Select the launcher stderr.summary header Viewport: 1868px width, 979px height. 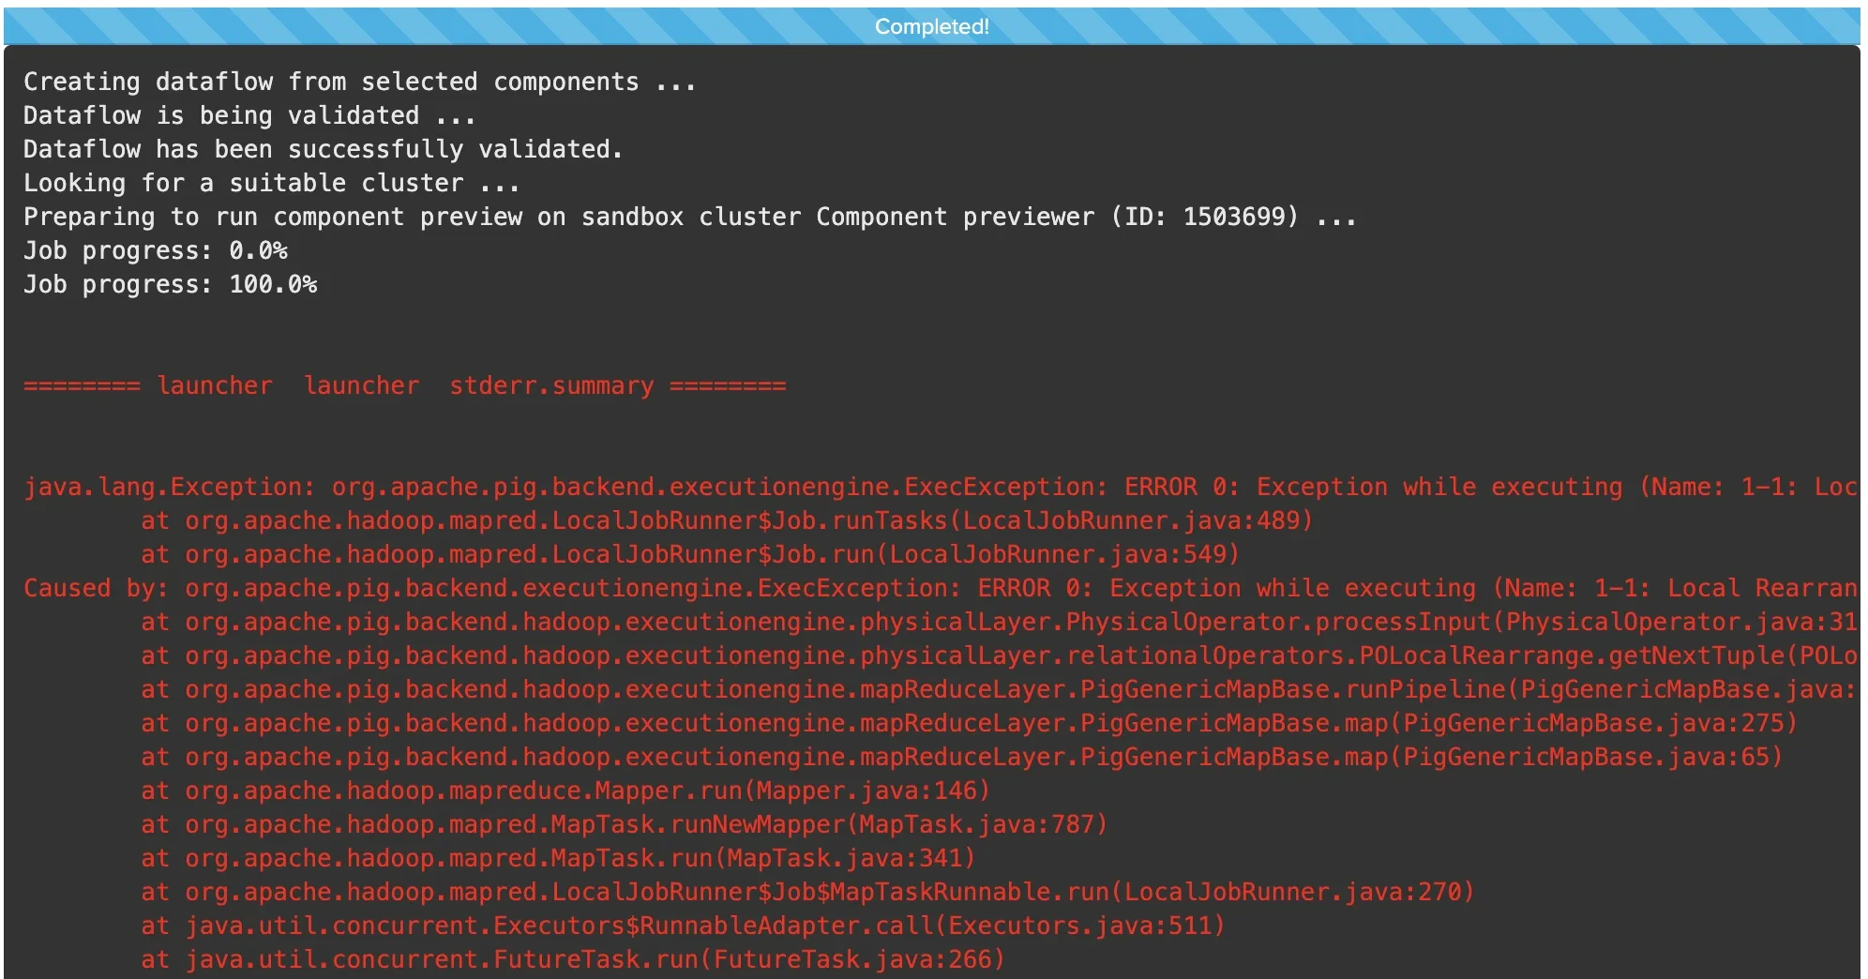[x=403, y=385]
